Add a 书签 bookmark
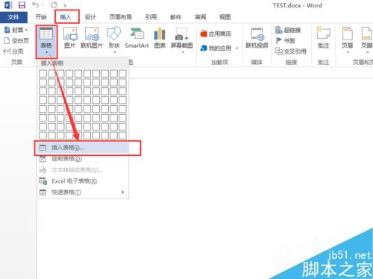Viewport: 373px width, 279px height. coord(286,40)
